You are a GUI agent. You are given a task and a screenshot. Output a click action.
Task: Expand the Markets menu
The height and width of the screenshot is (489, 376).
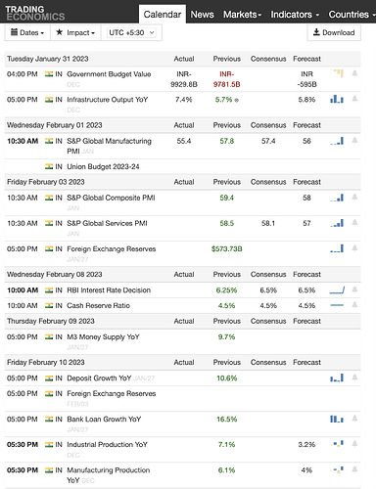pos(242,15)
